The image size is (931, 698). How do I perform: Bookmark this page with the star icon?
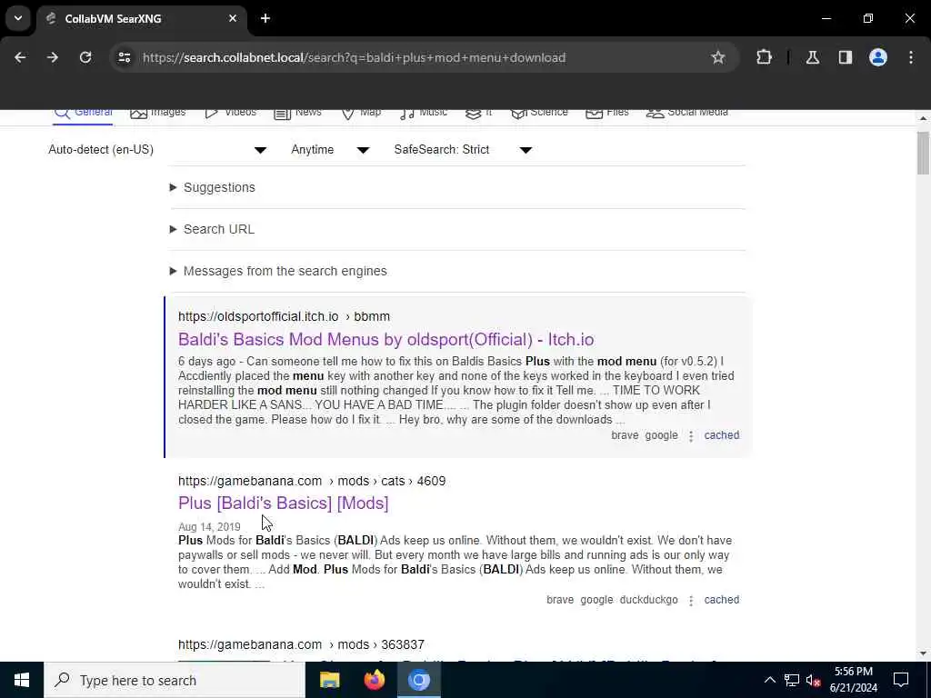[x=718, y=57]
